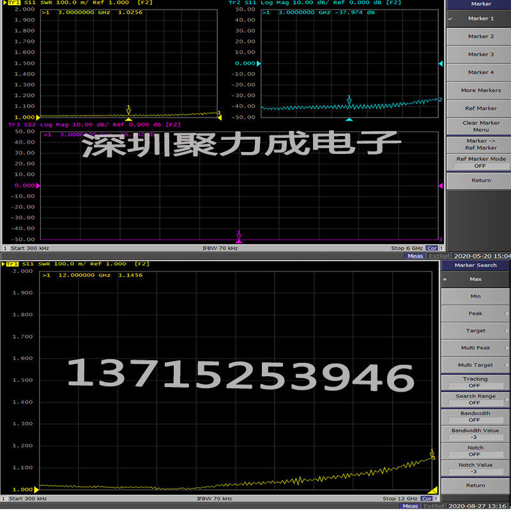Click 'Start 300 kHz' in 12 GHz window
Screen dimensions: 511x511
tap(28, 499)
